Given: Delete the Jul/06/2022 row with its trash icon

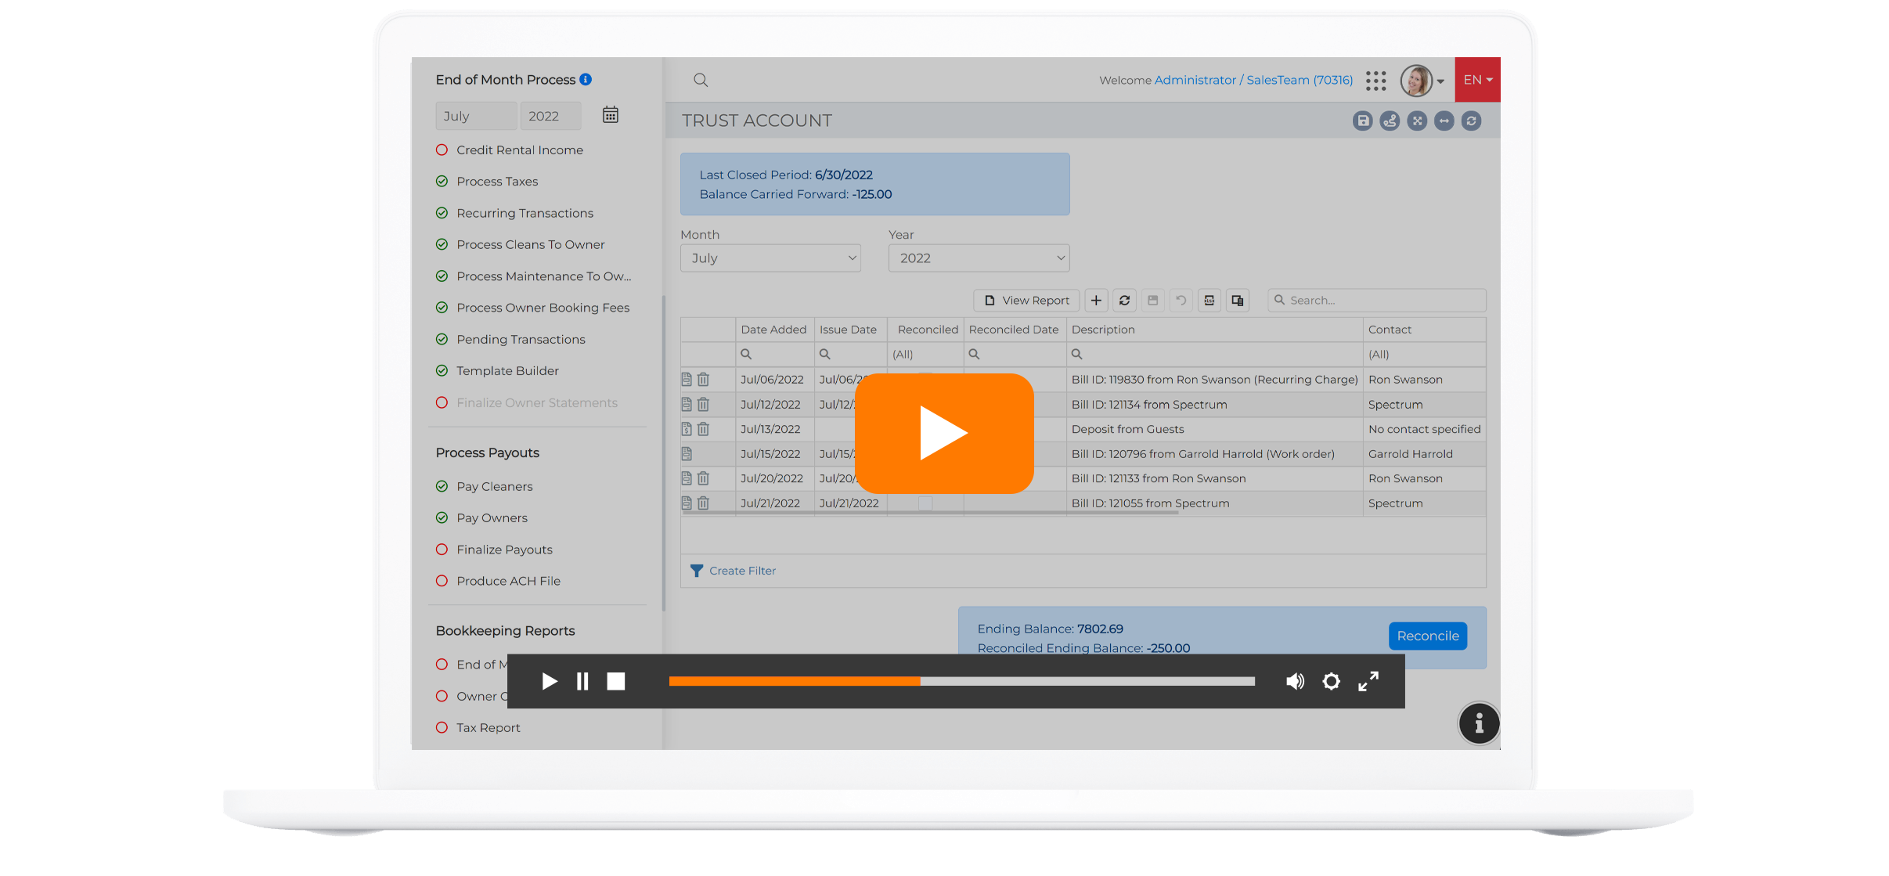Looking at the screenshot, I should 703,380.
